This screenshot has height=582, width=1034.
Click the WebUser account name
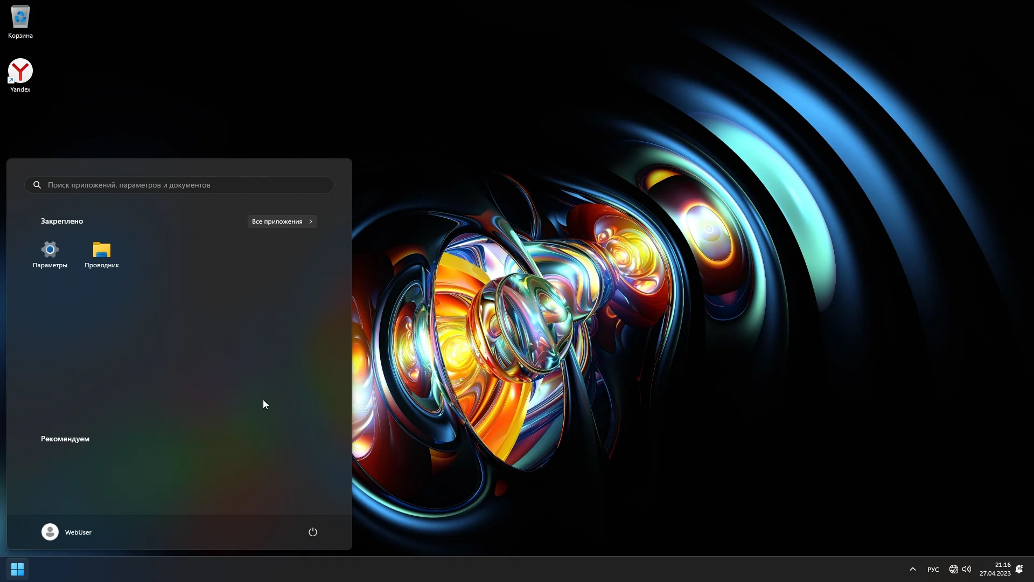78,532
